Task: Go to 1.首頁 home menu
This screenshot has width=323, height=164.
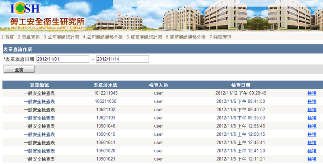Action: (x=8, y=37)
